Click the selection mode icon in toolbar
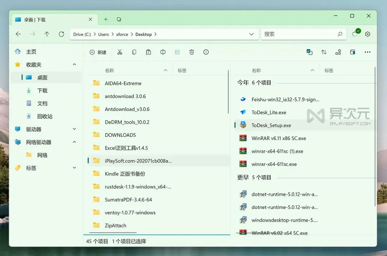The height and width of the screenshot is (256, 387). (310, 52)
